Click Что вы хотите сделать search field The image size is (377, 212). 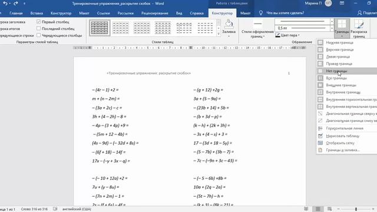pos(285,13)
